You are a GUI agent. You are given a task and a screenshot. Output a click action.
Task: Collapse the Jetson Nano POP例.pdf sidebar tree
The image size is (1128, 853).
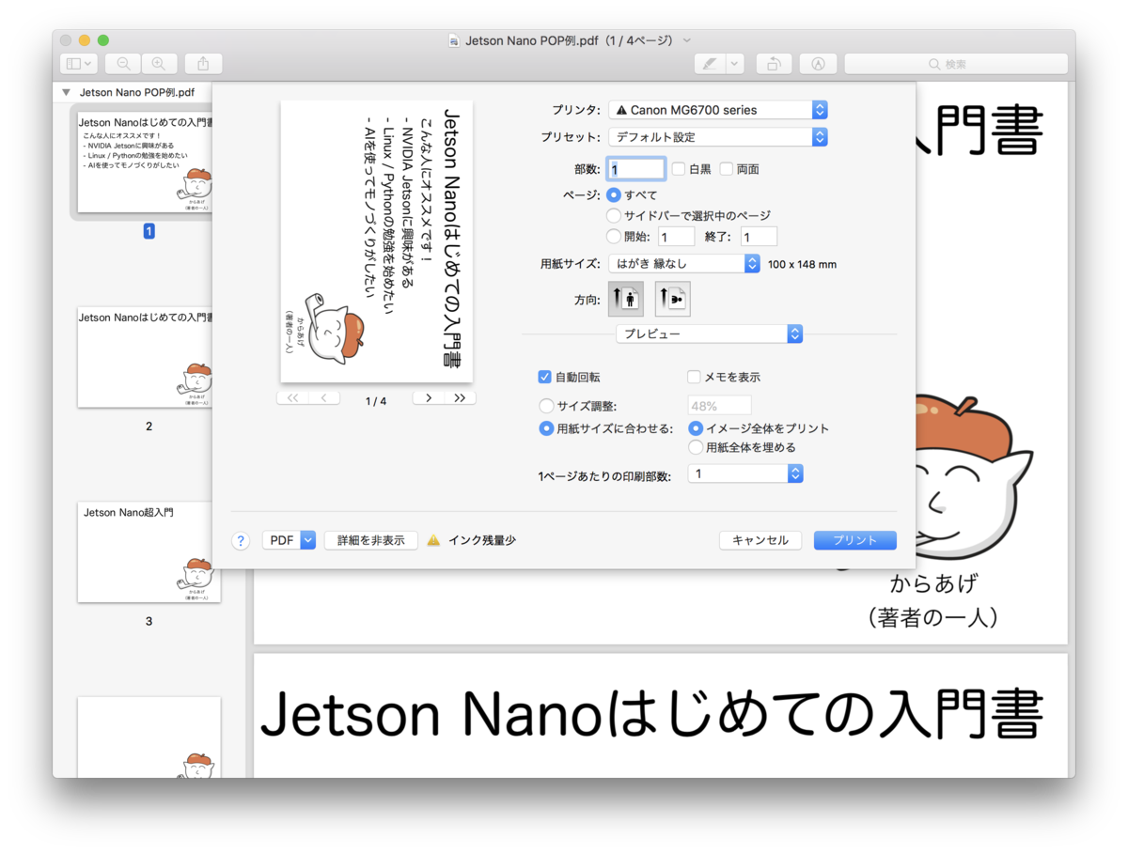(66, 93)
